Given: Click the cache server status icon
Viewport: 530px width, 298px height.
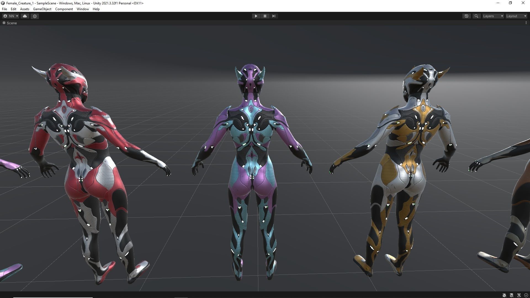Looking at the screenshot, I should [x=512, y=295].
